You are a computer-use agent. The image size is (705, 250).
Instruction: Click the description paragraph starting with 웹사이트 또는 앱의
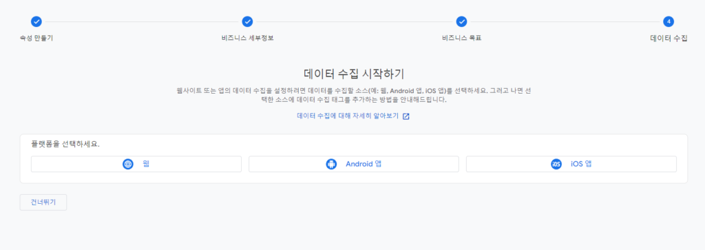[354, 95]
